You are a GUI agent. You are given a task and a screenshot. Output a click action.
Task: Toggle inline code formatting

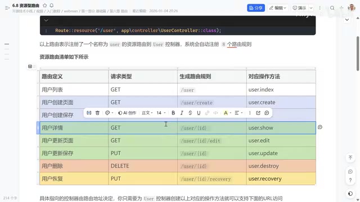pos(215,113)
